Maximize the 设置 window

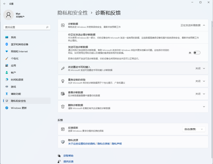click(x=200, y=2)
